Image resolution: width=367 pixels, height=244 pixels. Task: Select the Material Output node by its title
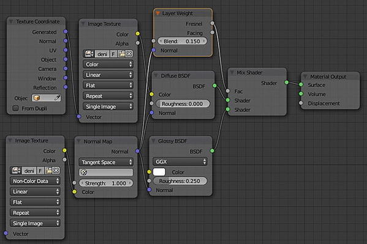(328, 76)
